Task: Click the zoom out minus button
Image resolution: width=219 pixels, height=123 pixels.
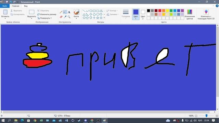Action: [x=196, y=116]
